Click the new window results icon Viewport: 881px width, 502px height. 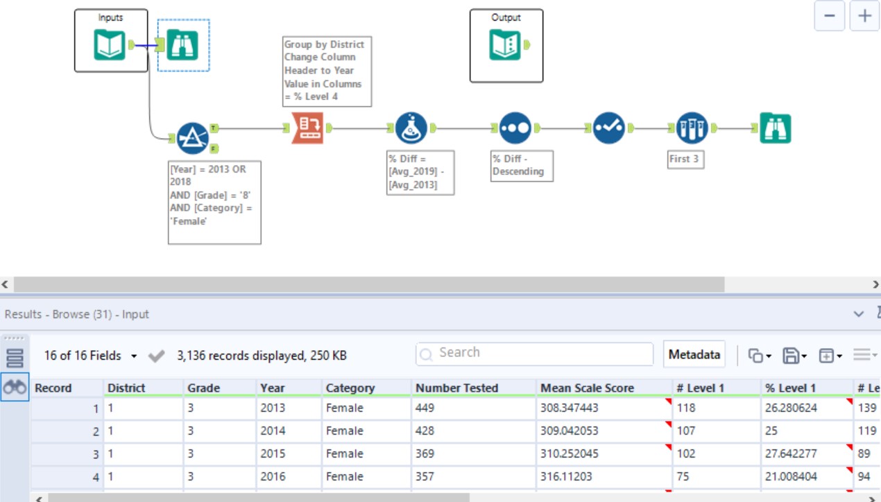pyautogui.click(x=826, y=354)
